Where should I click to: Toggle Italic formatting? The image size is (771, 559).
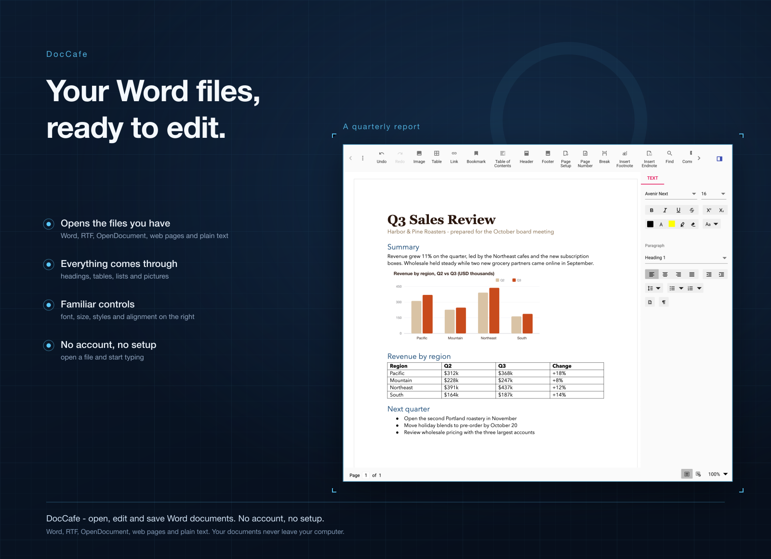click(665, 210)
